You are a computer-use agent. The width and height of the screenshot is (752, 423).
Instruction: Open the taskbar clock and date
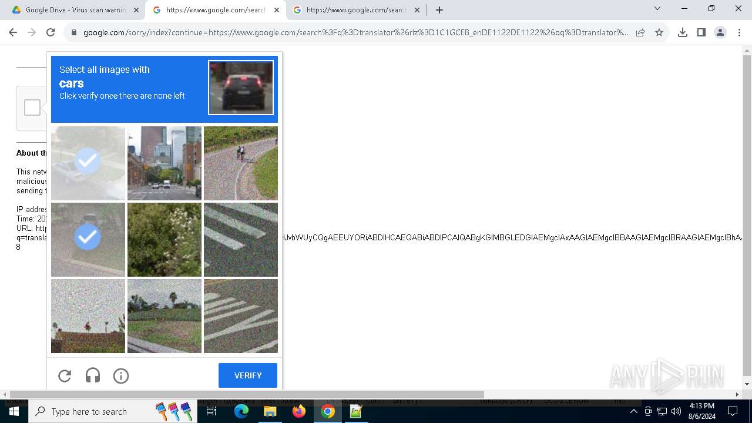pyautogui.click(x=701, y=411)
